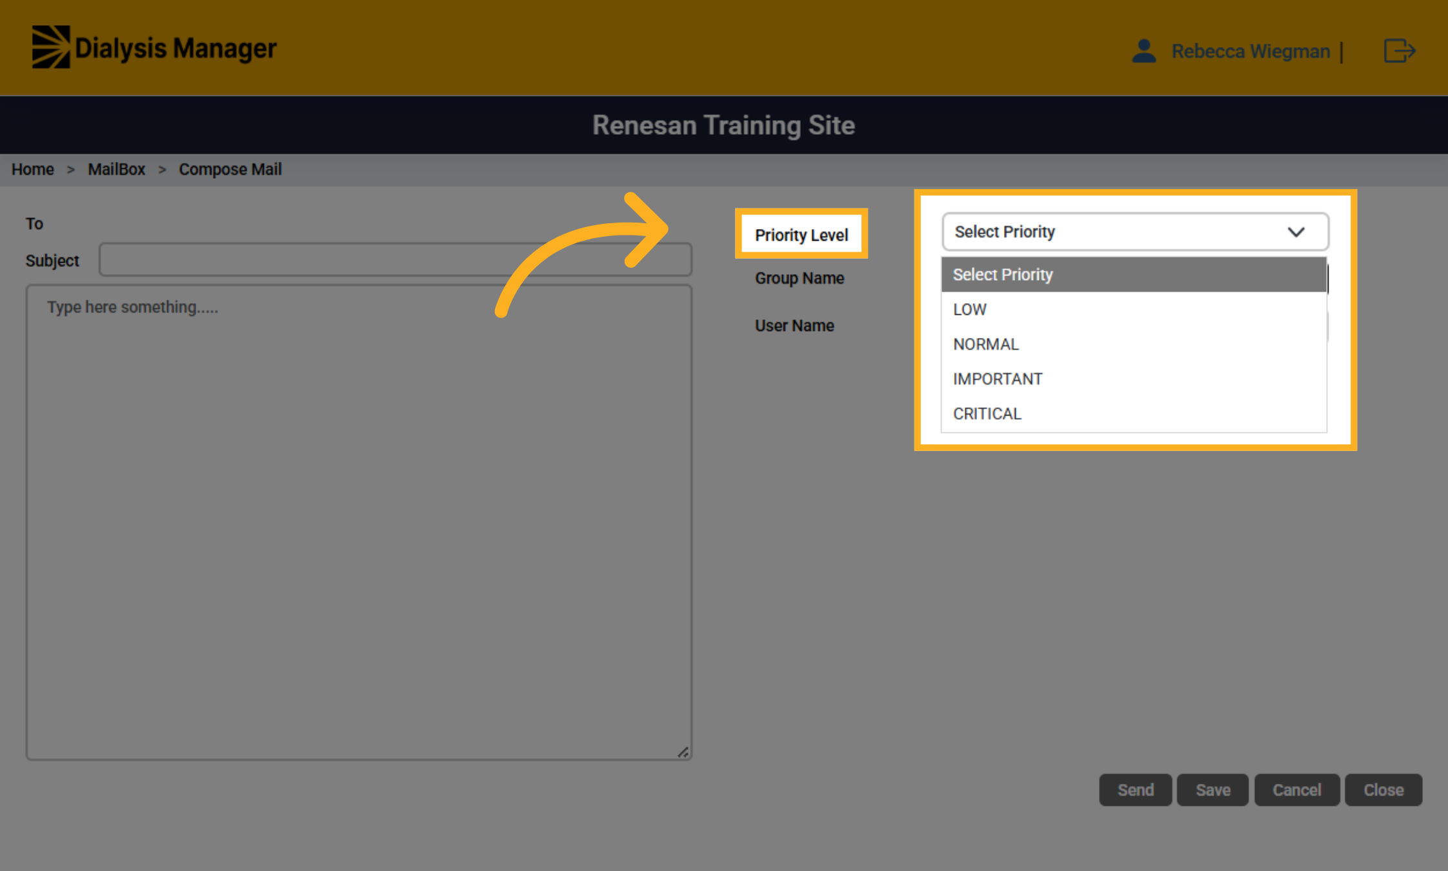The image size is (1448, 871).
Task: Click the Rebecca Wiegman user name
Action: pyautogui.click(x=1251, y=51)
